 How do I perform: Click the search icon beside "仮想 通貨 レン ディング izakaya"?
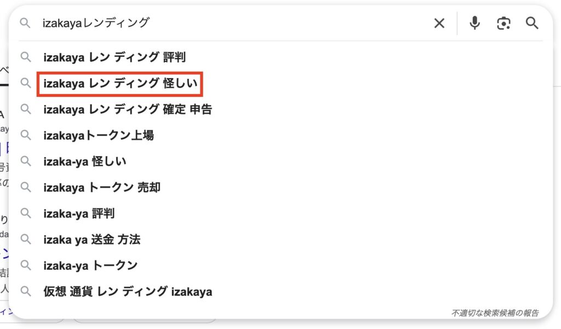tap(26, 291)
